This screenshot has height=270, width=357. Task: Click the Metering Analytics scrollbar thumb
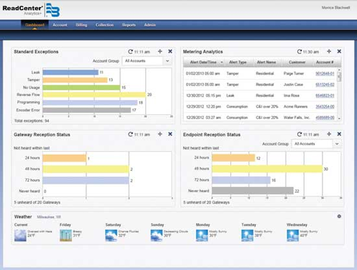pos(339,76)
